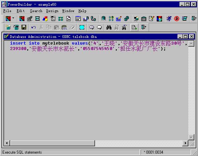Click the scroll down arrow of editor
The image size is (198, 156).
pos(191,137)
